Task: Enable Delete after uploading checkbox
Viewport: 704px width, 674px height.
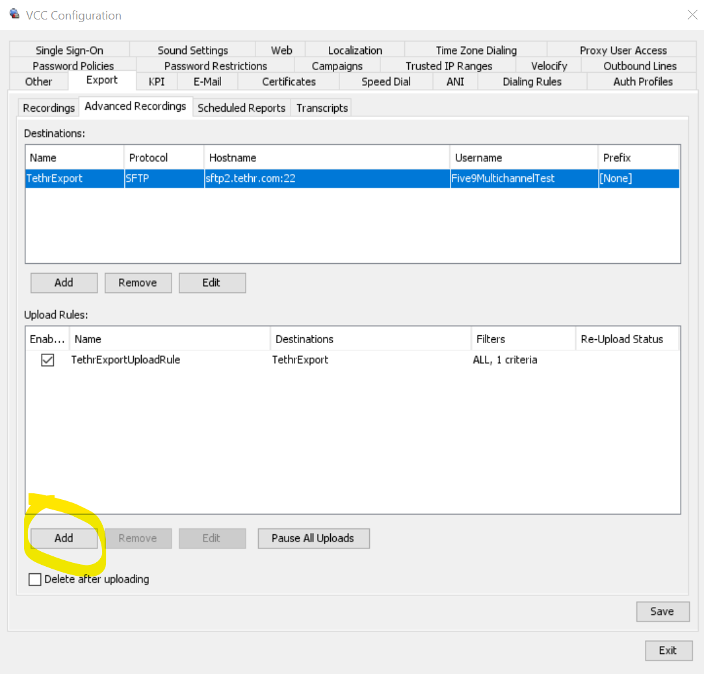Action: click(x=35, y=579)
